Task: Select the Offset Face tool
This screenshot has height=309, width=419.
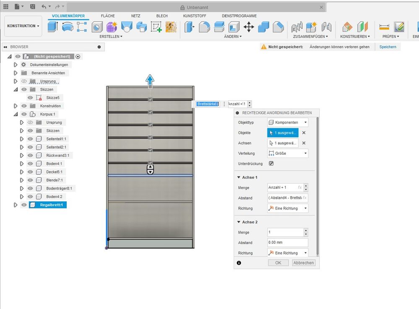Action: (219, 27)
